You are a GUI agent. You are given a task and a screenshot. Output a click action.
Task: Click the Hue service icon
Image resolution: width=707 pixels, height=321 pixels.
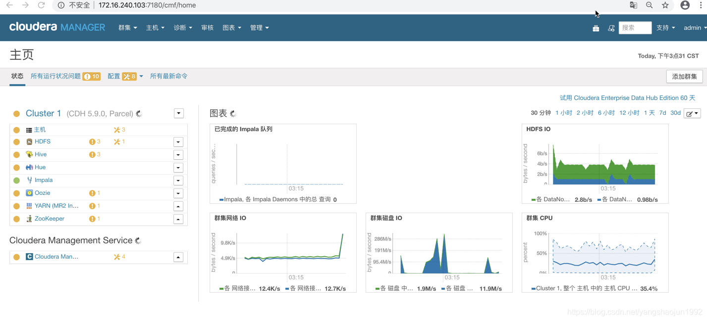click(x=29, y=167)
